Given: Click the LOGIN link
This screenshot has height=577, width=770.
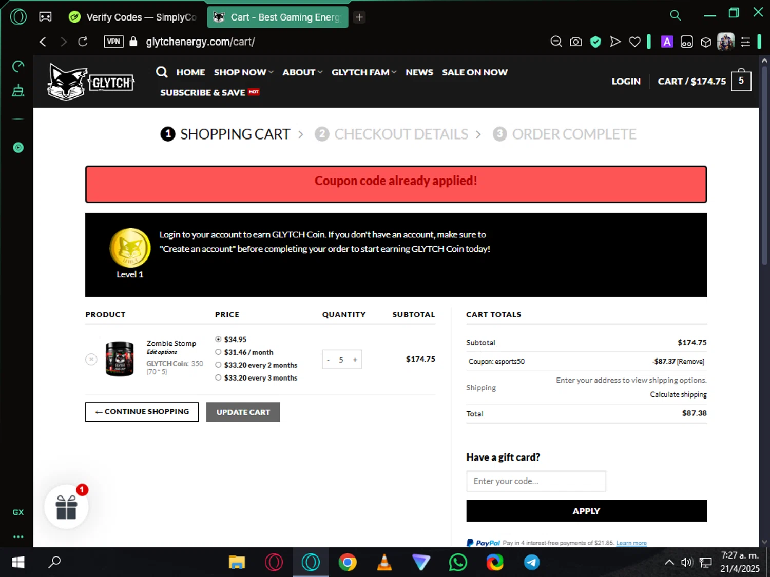Looking at the screenshot, I should pos(626,81).
